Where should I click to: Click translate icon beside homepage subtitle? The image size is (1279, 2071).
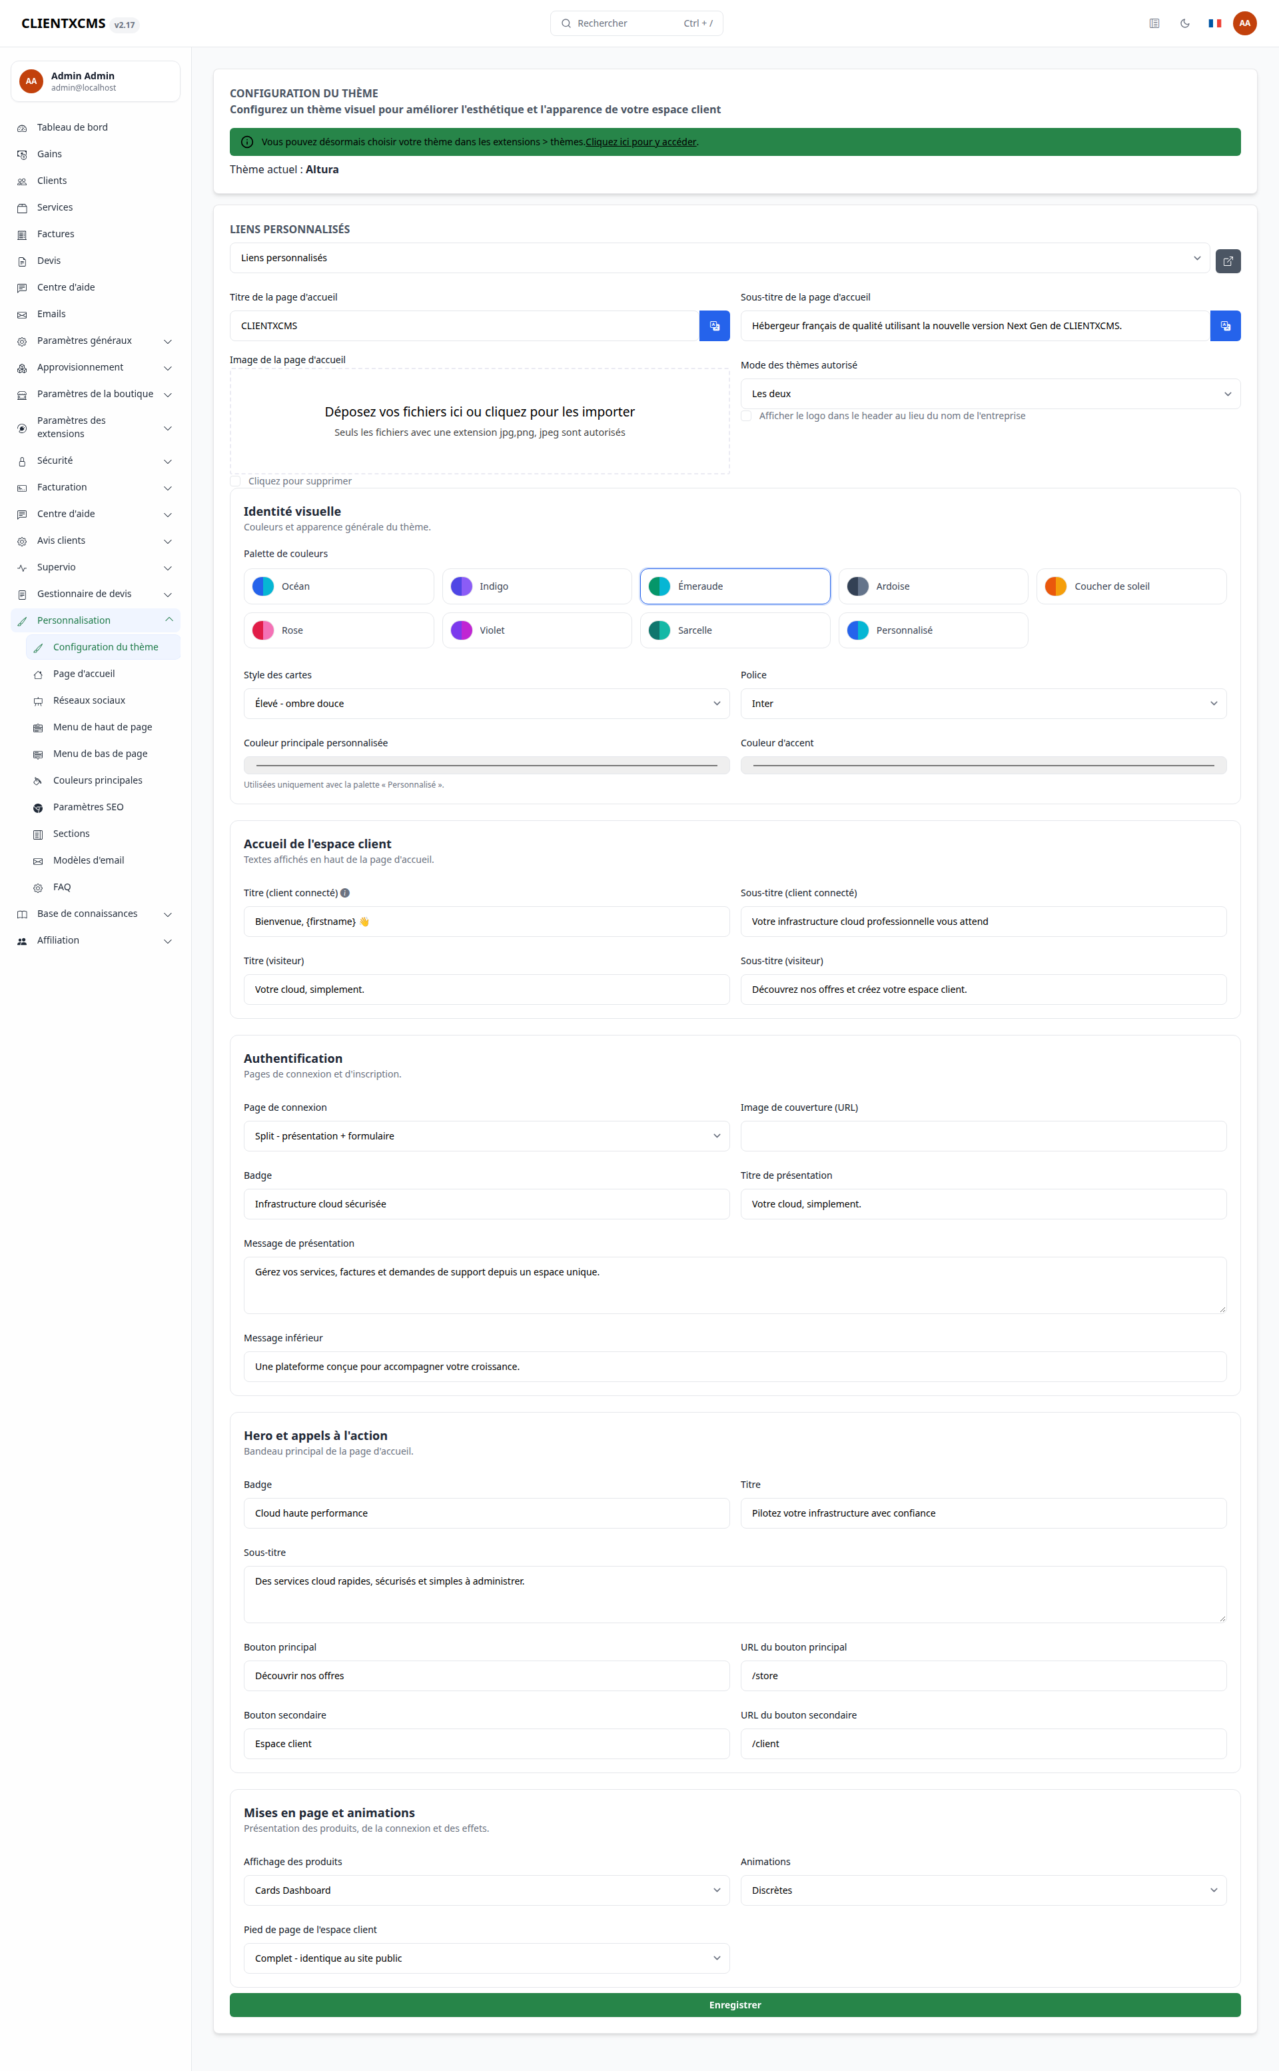coord(1225,326)
